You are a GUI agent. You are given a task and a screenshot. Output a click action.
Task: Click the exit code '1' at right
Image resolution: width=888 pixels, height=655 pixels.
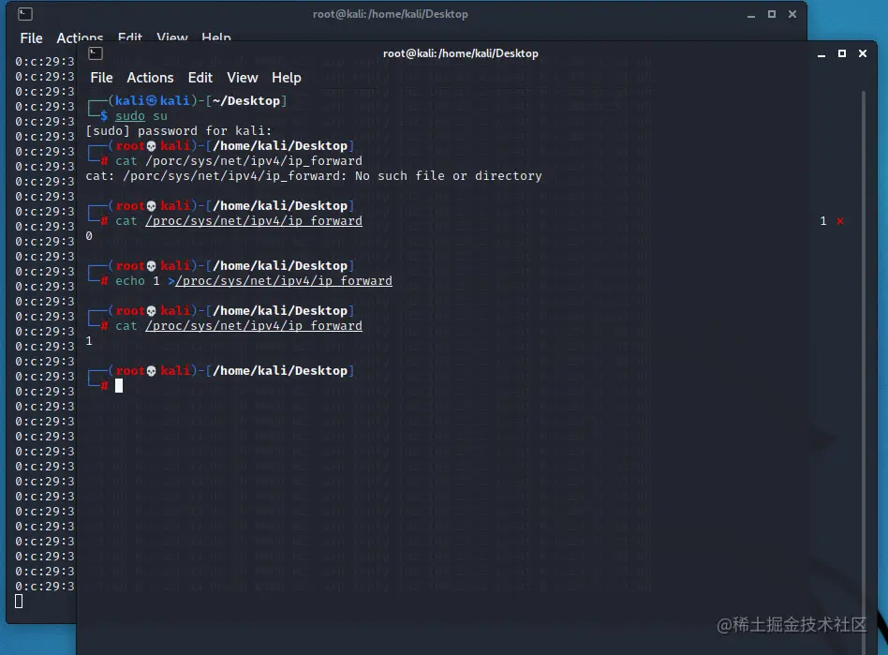[x=822, y=221]
